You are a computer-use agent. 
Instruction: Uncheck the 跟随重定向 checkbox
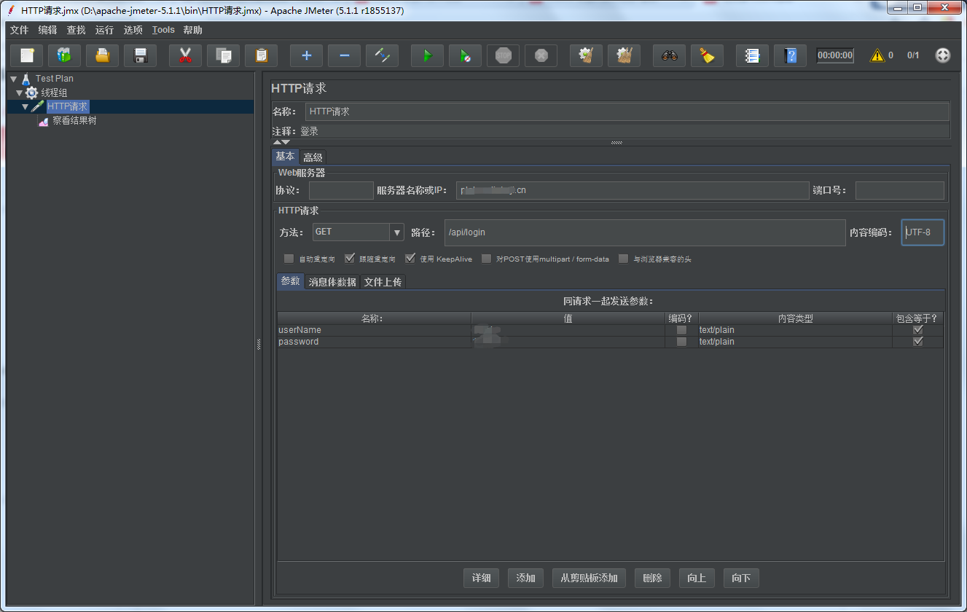coord(350,259)
